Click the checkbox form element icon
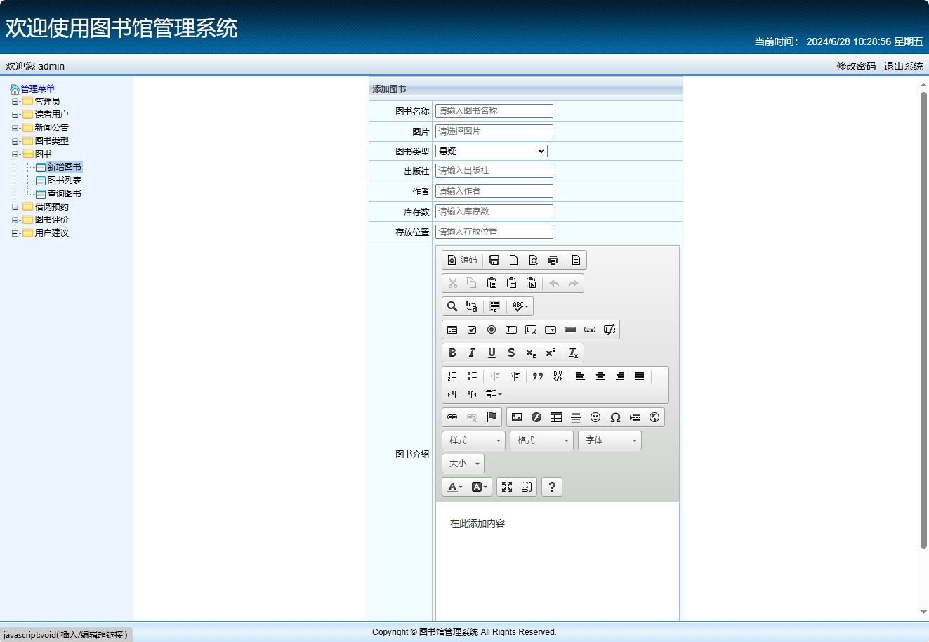This screenshot has height=642, width=929. tap(471, 329)
